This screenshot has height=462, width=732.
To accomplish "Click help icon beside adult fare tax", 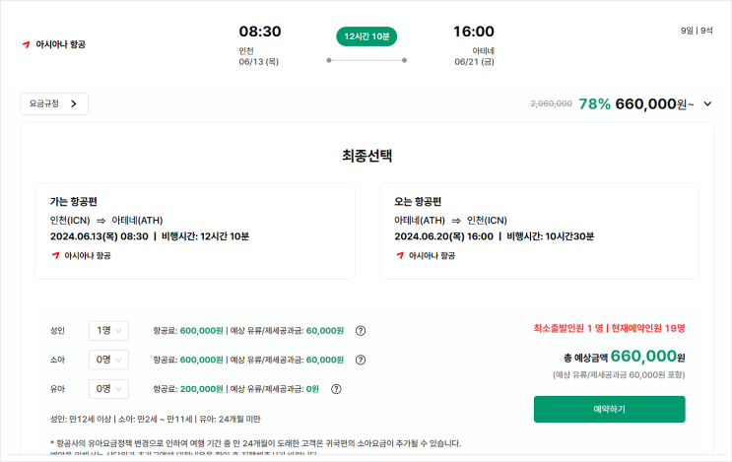I will [361, 331].
